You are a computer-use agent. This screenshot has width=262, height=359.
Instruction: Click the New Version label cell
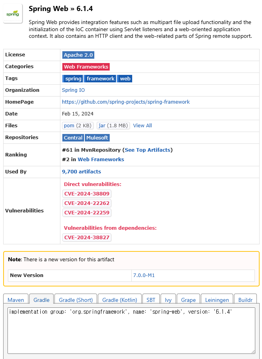click(x=70, y=275)
